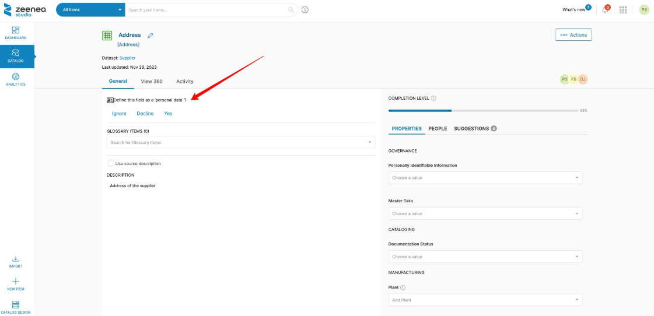Click the Actions button
This screenshot has height=316, width=654.
tap(573, 35)
